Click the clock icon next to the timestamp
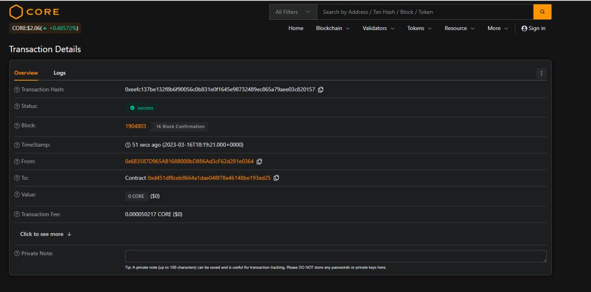The width and height of the screenshot is (591, 292). pos(127,144)
